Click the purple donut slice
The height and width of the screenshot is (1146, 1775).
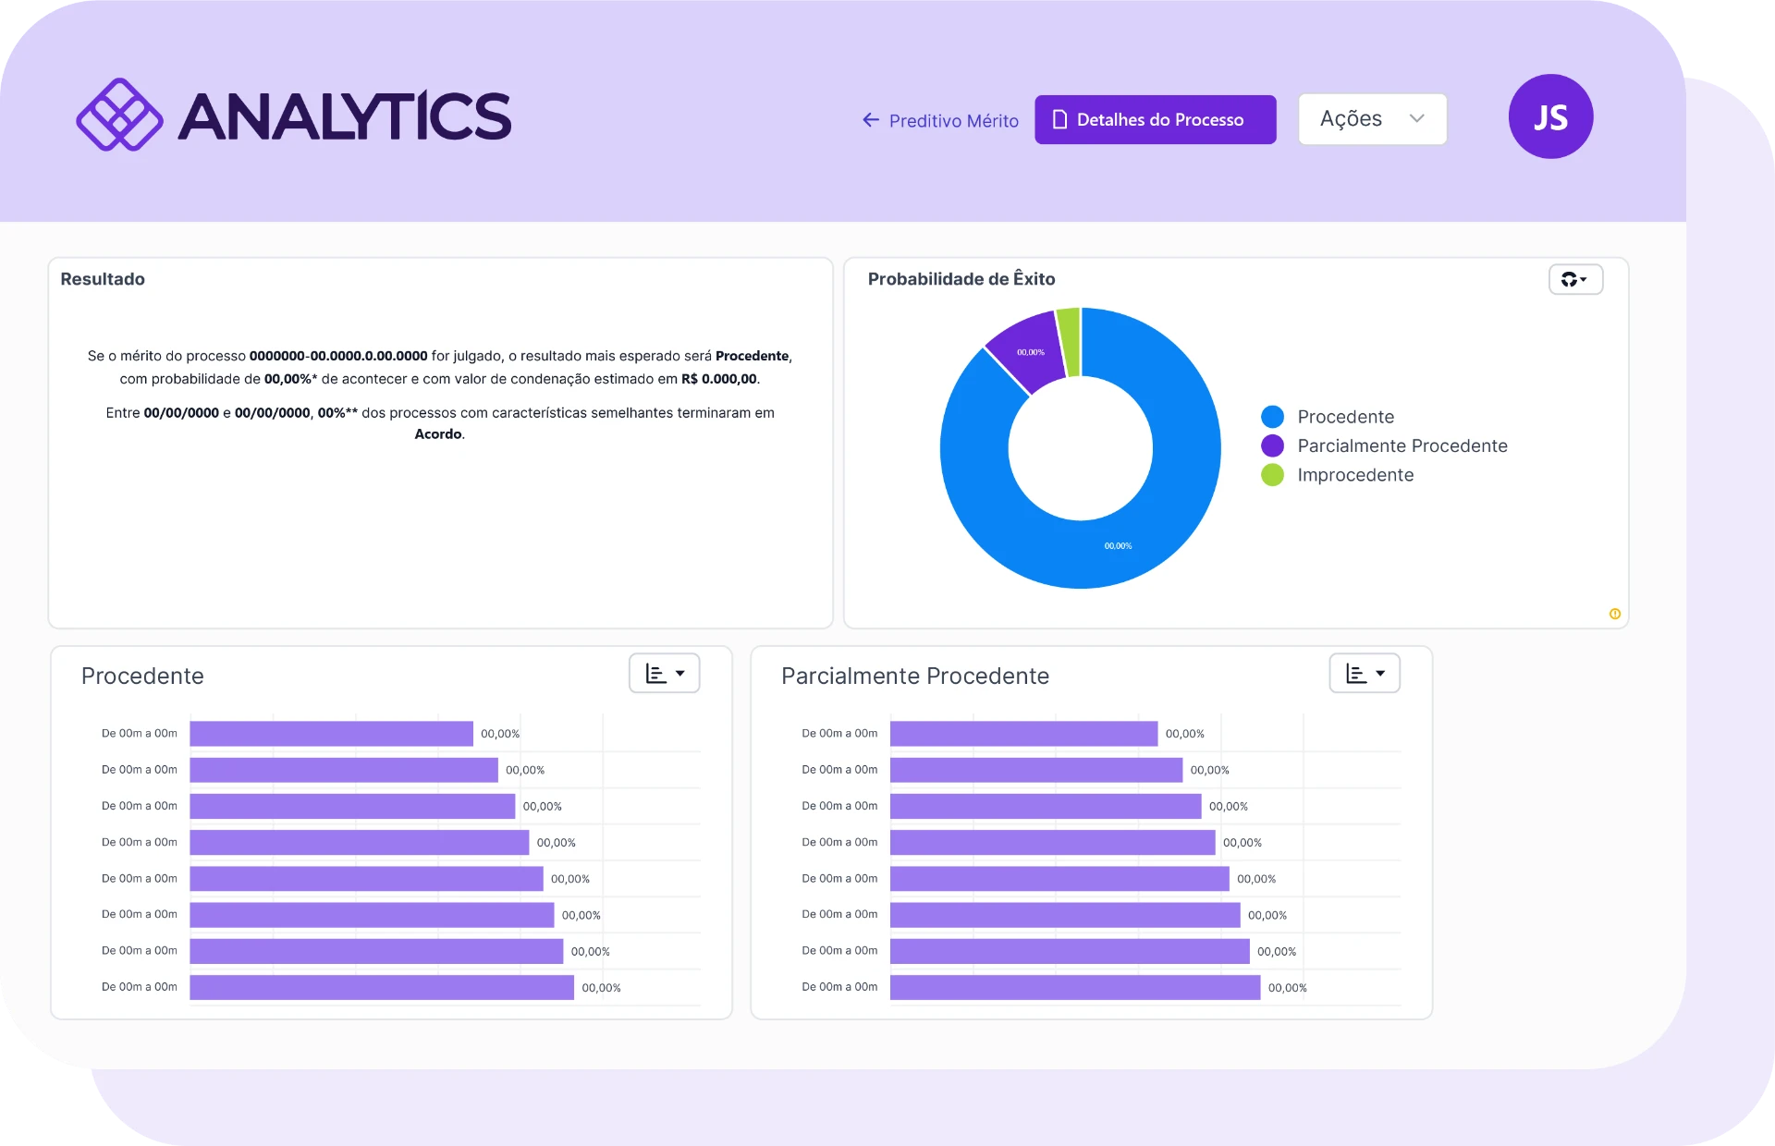(1031, 352)
